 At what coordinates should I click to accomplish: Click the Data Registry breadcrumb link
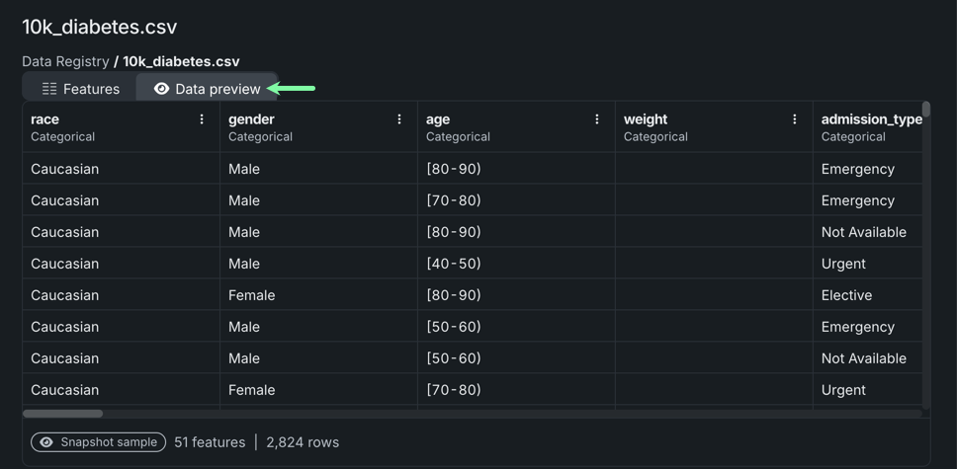click(65, 61)
